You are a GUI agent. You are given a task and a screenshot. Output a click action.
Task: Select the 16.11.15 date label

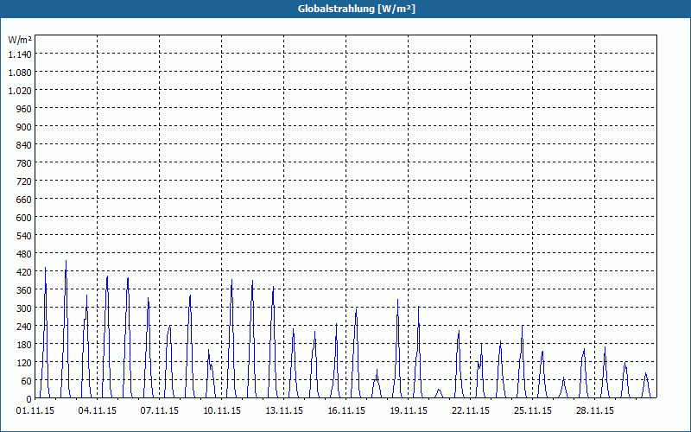[x=346, y=411]
